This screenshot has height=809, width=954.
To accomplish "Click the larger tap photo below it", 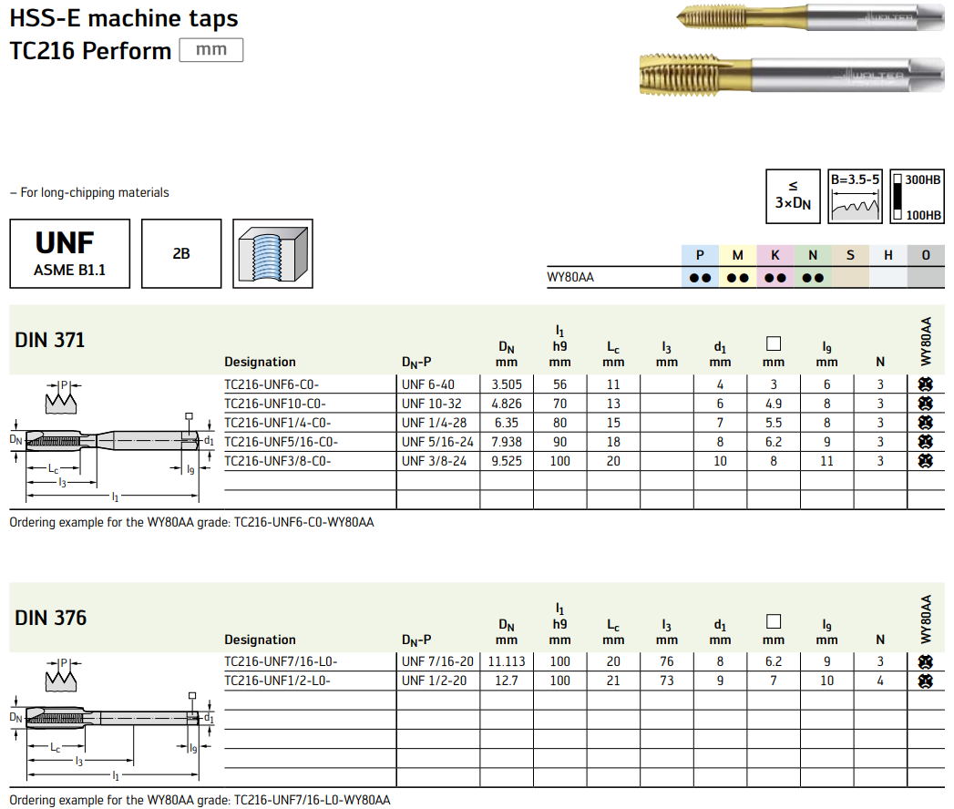I will pos(792,75).
